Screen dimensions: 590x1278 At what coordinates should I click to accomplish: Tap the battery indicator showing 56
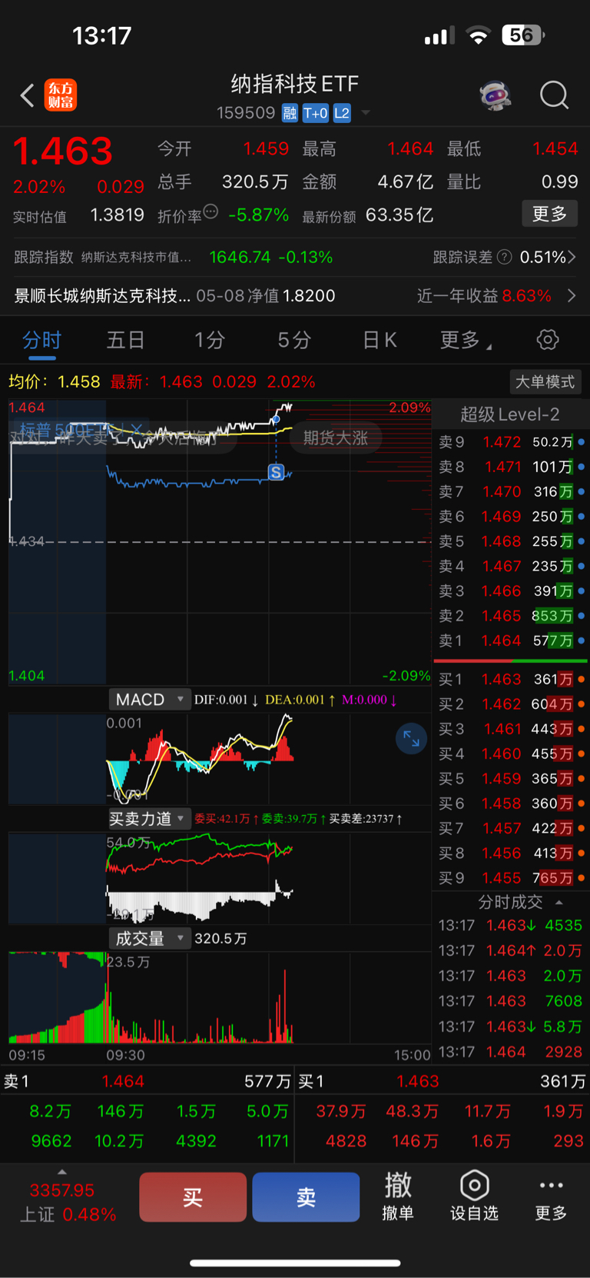[x=523, y=35]
